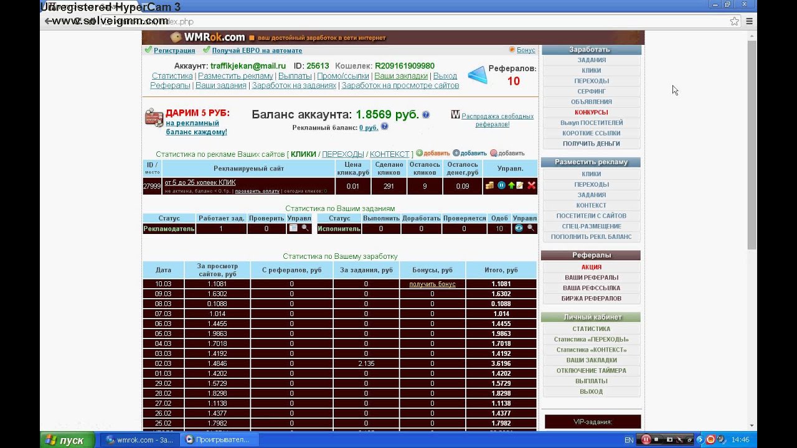Viewport: 797px width, 448px height.
Task: Click the help icon beside account balance
Action: (426, 115)
